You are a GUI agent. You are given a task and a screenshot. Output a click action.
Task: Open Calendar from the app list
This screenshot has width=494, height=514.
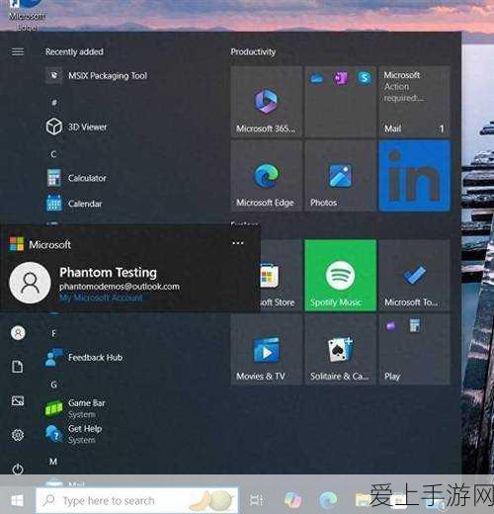74,204
